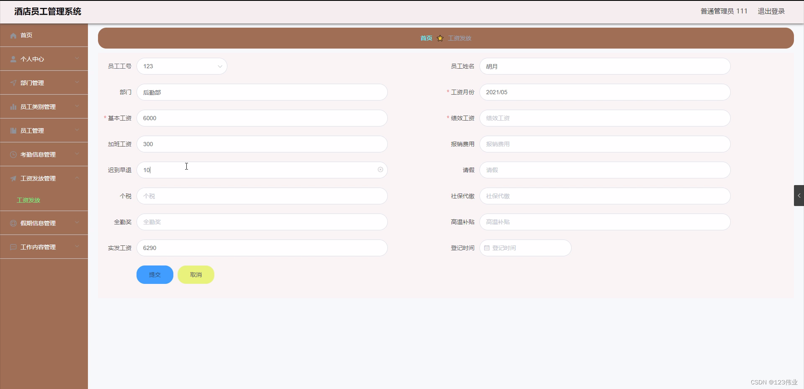Image resolution: width=804 pixels, height=389 pixels.
Task: Navigate to 首页 via the breadcrumb
Action: [425, 38]
